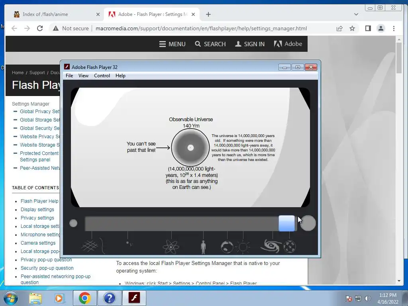Screen dimensions: 408x306
Task: Jump to the atom icon on scale bar
Action: (x=171, y=246)
